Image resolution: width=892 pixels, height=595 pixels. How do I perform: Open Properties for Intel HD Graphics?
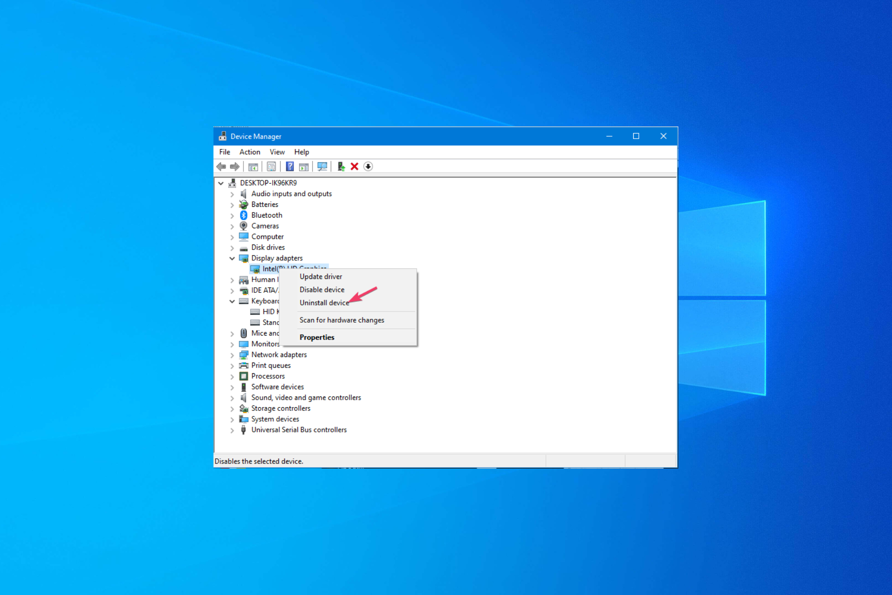(x=316, y=337)
